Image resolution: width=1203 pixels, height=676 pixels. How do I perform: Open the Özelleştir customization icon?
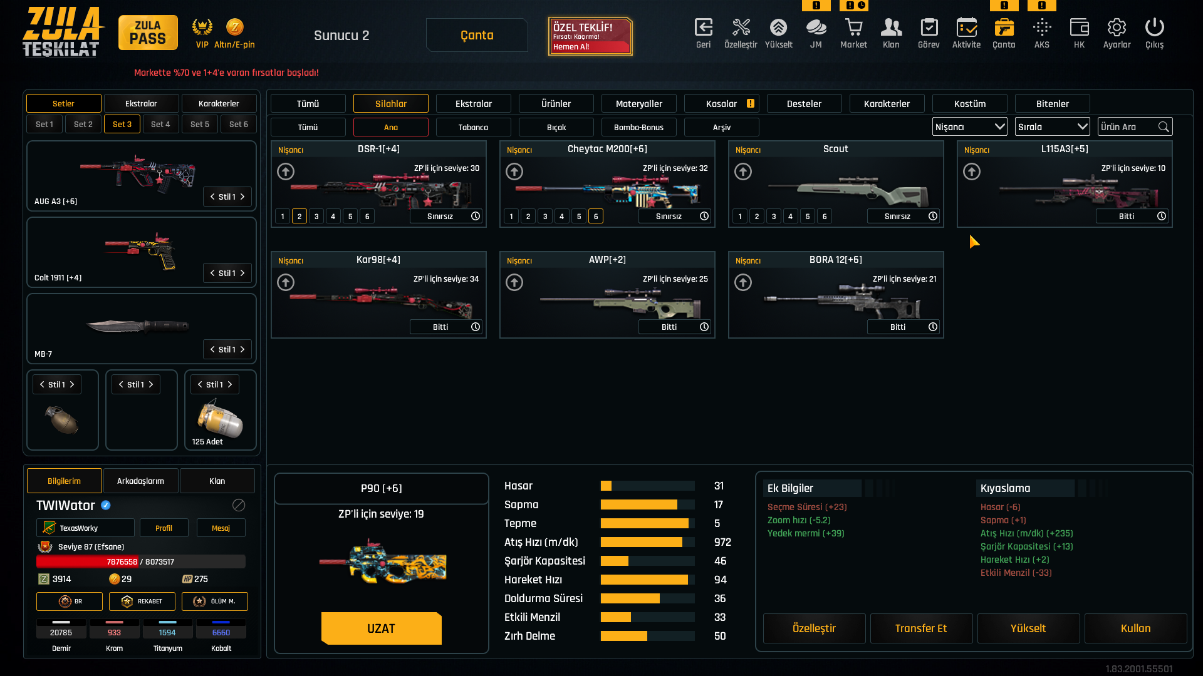pyautogui.click(x=741, y=33)
